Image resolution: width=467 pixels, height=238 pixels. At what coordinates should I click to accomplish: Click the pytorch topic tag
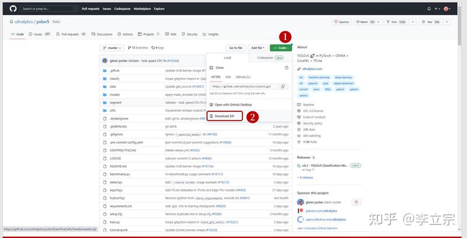(x=313, y=83)
